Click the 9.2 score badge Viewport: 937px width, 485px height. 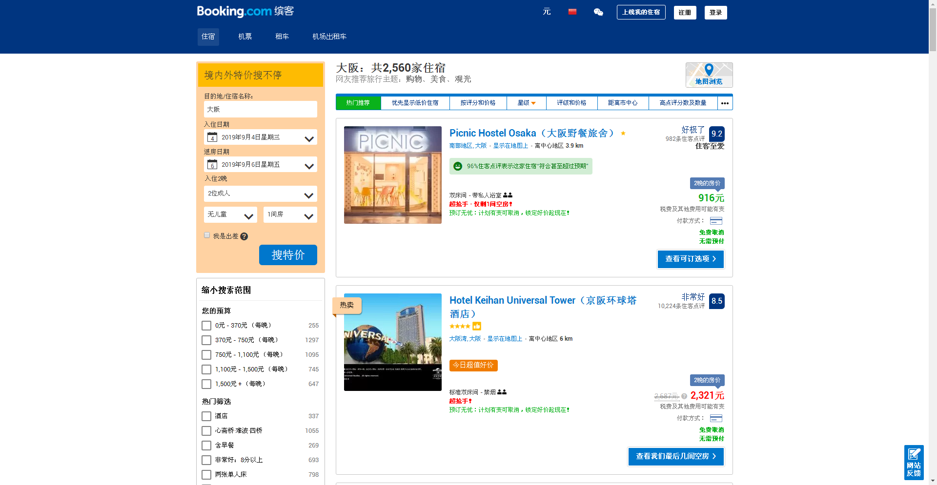(x=717, y=134)
